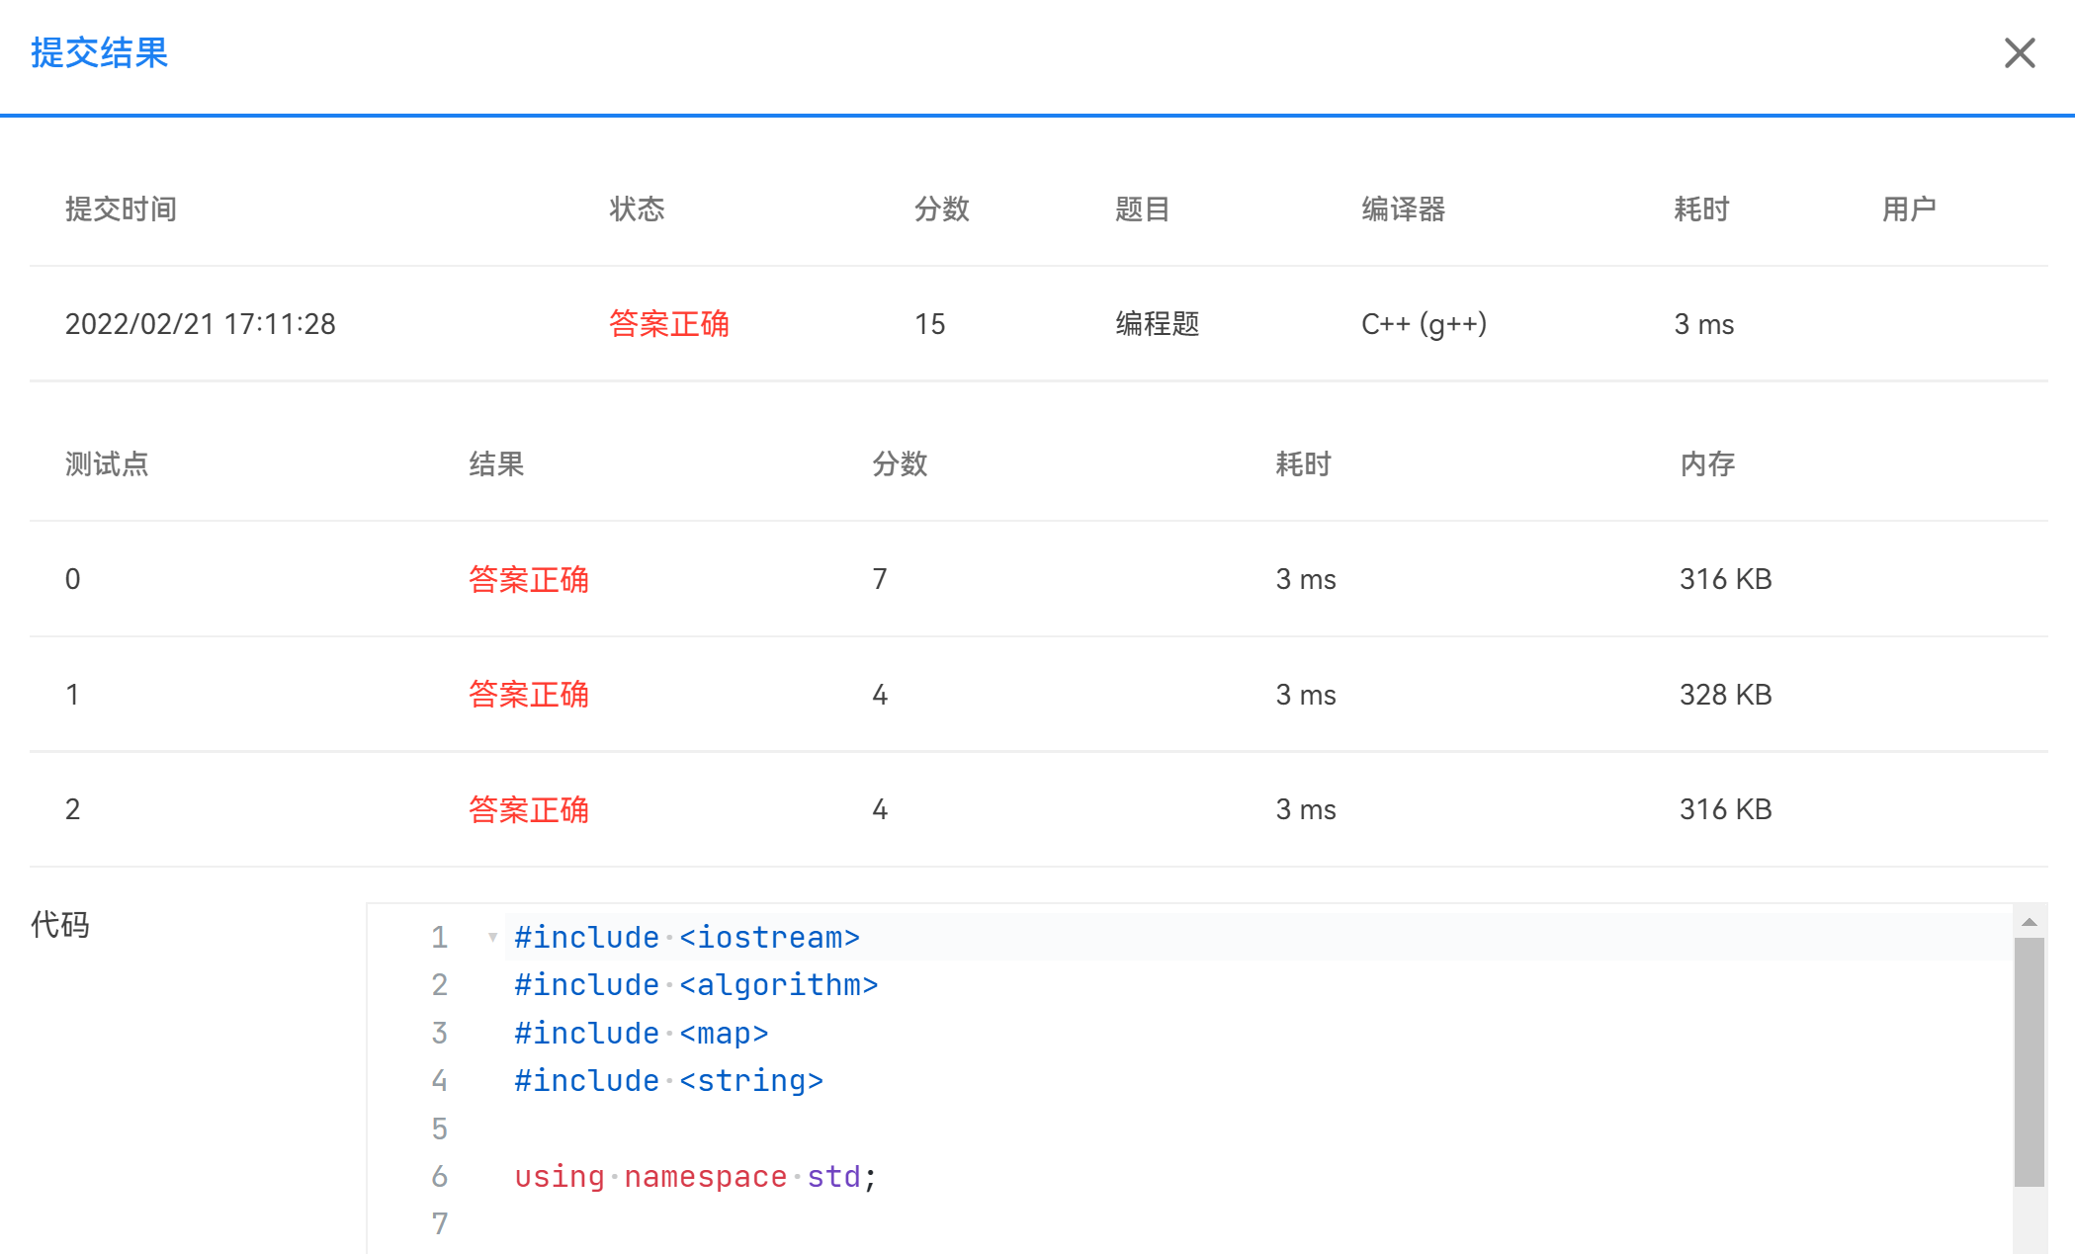
Task: Click 答案正确 result for test point 0
Action: pyautogui.click(x=529, y=579)
